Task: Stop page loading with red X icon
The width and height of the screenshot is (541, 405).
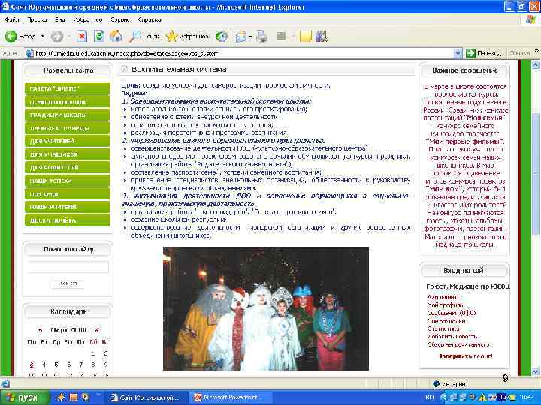Action: (82, 36)
